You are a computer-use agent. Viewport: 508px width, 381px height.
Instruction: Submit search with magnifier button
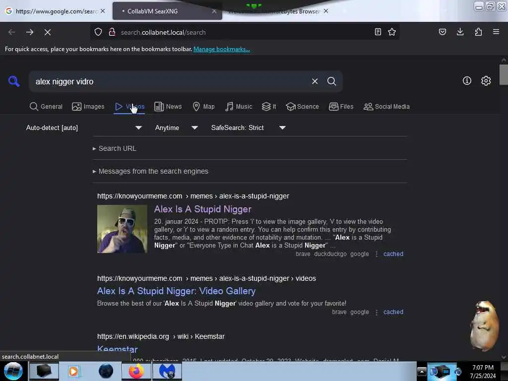(x=331, y=81)
